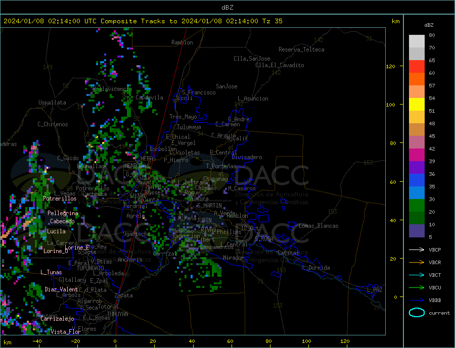The width and height of the screenshot is (455, 348).
Task: Click the S.ROSA label
Action: tap(264, 239)
